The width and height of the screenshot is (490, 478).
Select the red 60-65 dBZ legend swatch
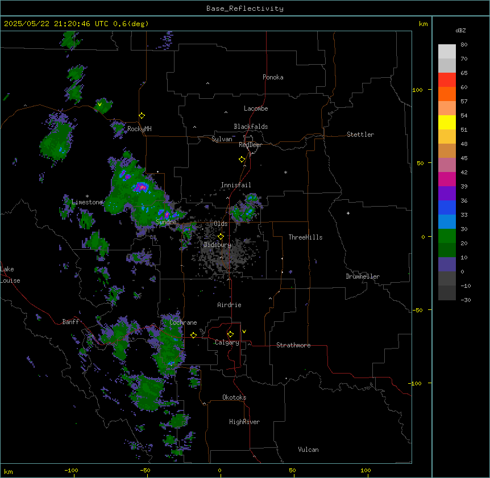point(447,79)
